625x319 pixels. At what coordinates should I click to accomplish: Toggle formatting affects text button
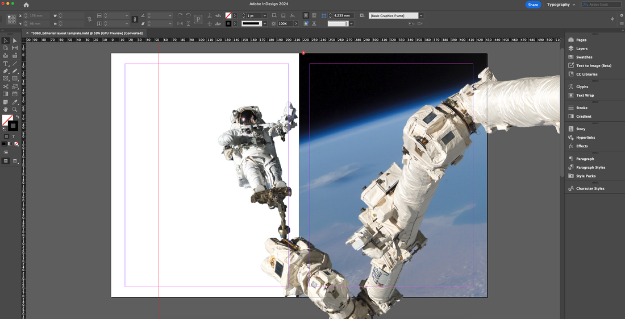point(13,136)
